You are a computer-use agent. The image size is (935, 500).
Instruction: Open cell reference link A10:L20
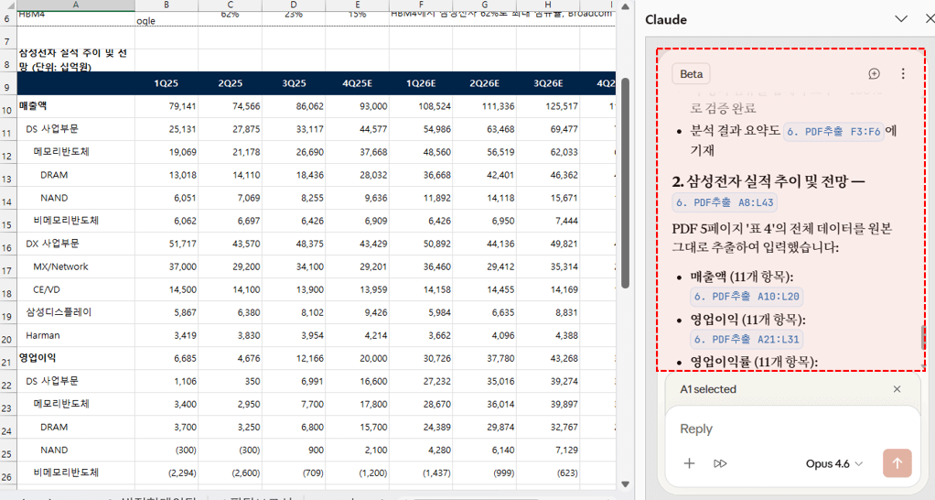click(747, 297)
